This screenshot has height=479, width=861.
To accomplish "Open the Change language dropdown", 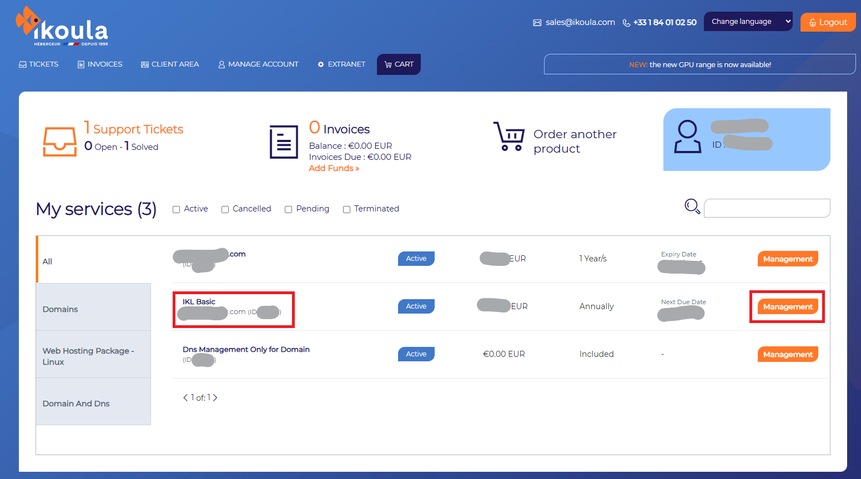I will pos(748,22).
